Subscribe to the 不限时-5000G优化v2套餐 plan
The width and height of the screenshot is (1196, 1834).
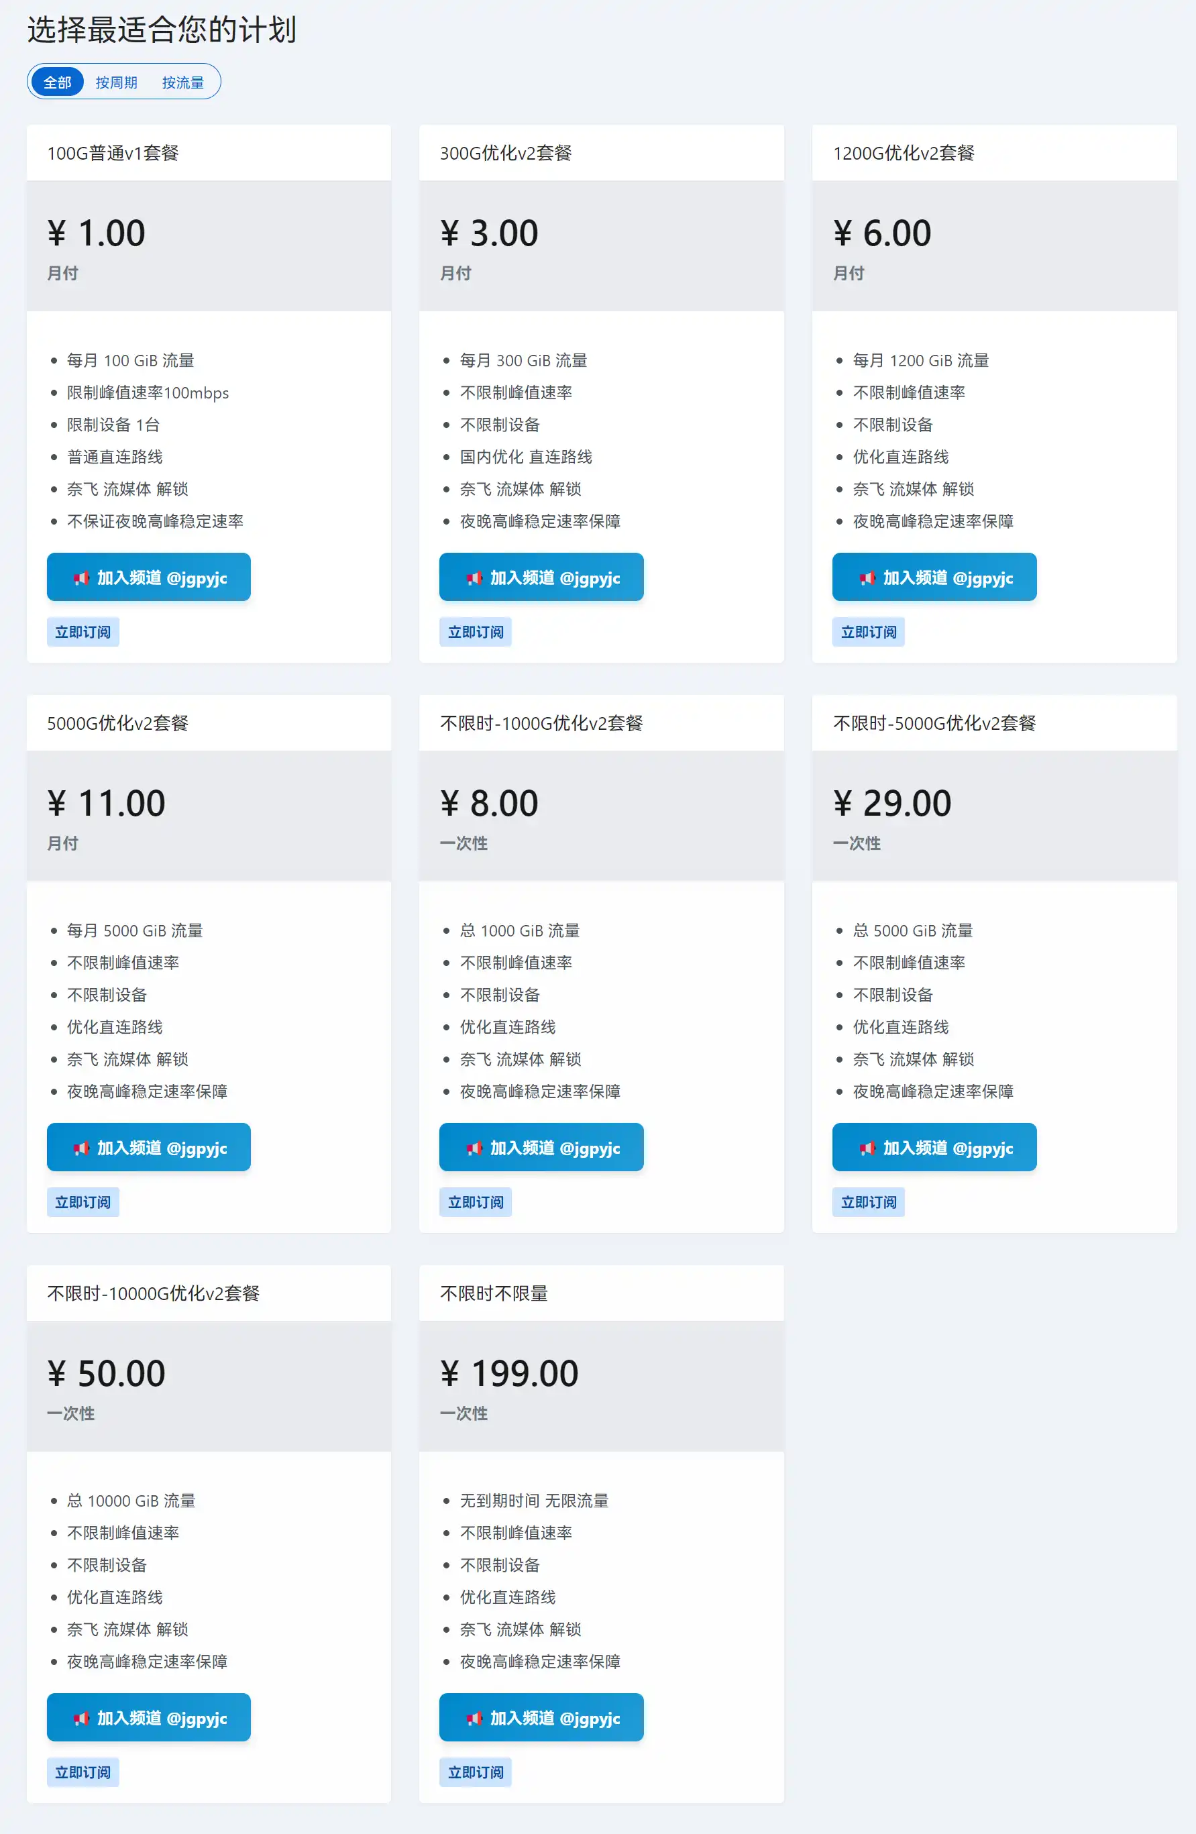(869, 1202)
